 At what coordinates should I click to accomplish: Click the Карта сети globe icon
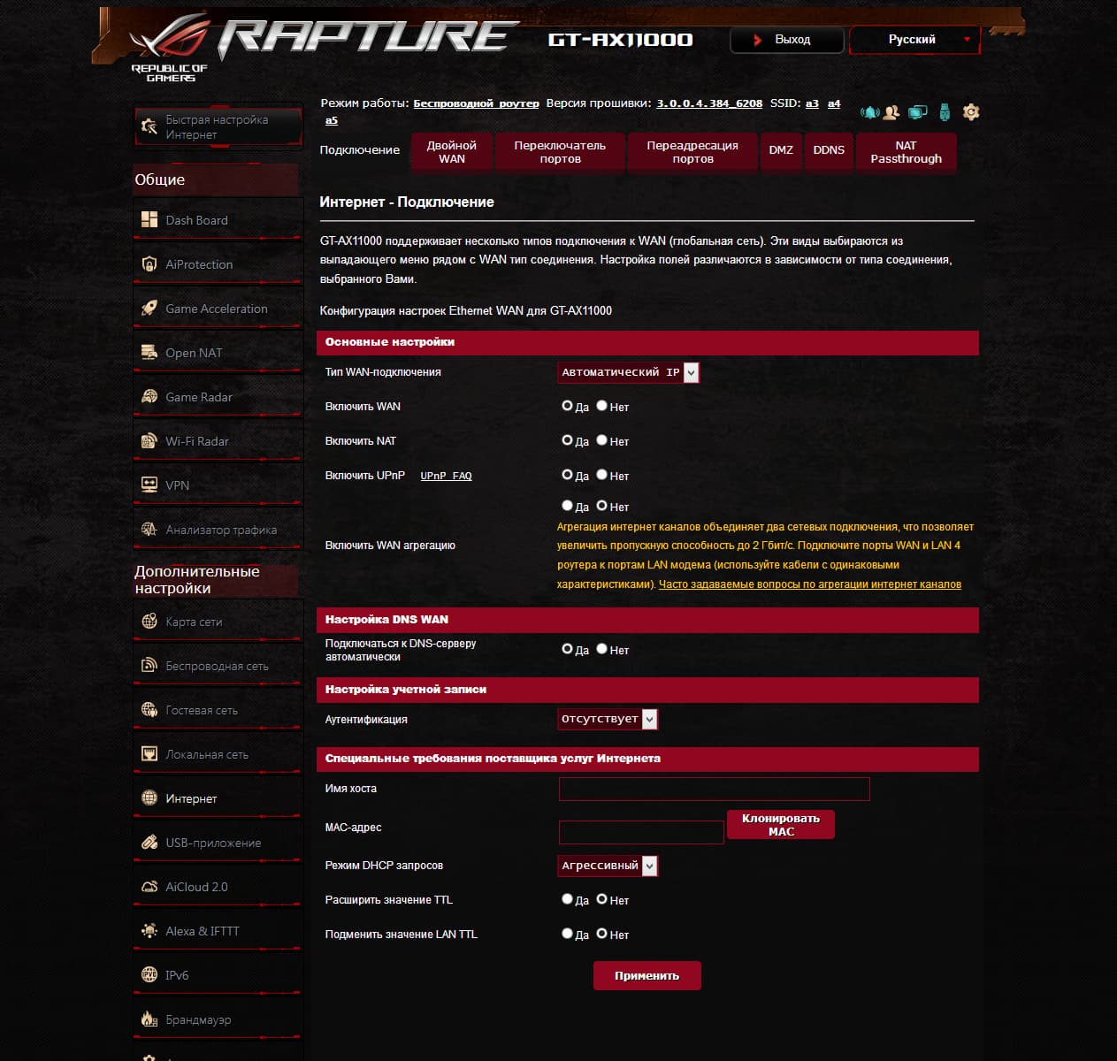[x=149, y=621]
